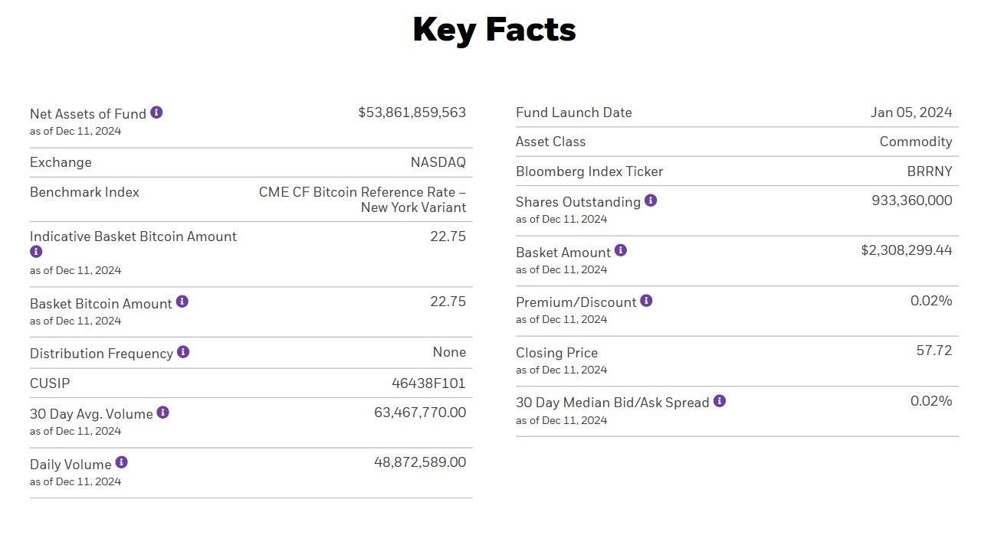
Task: Click the BRRNY Bloomberg index ticker
Action: tap(930, 171)
